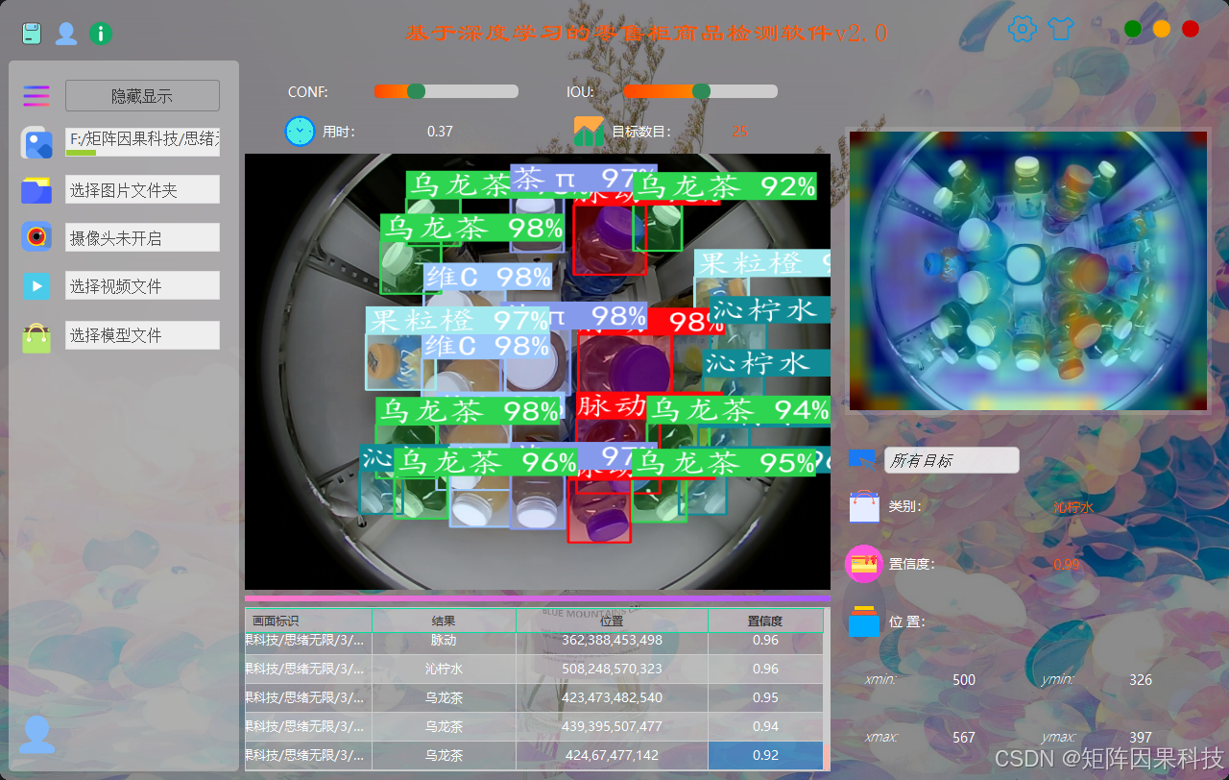Click the target selector icon beside 所有目标
The image size is (1229, 780).
click(x=862, y=459)
